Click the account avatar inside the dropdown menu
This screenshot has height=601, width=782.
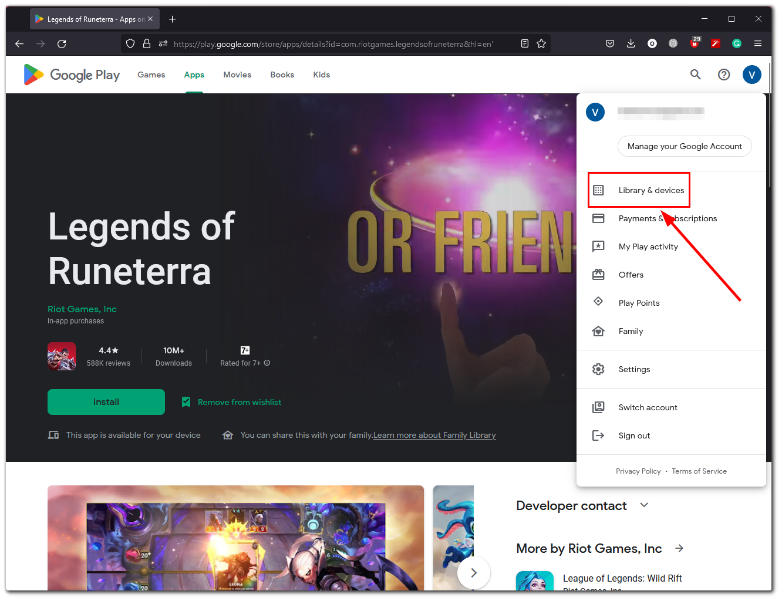[x=595, y=112]
